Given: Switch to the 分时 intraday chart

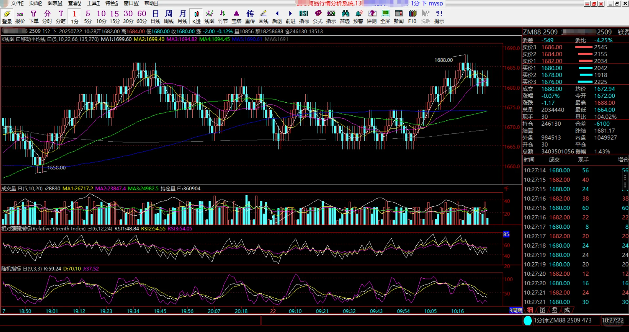Looking at the screenshot, I should pyautogui.click(x=47, y=17).
